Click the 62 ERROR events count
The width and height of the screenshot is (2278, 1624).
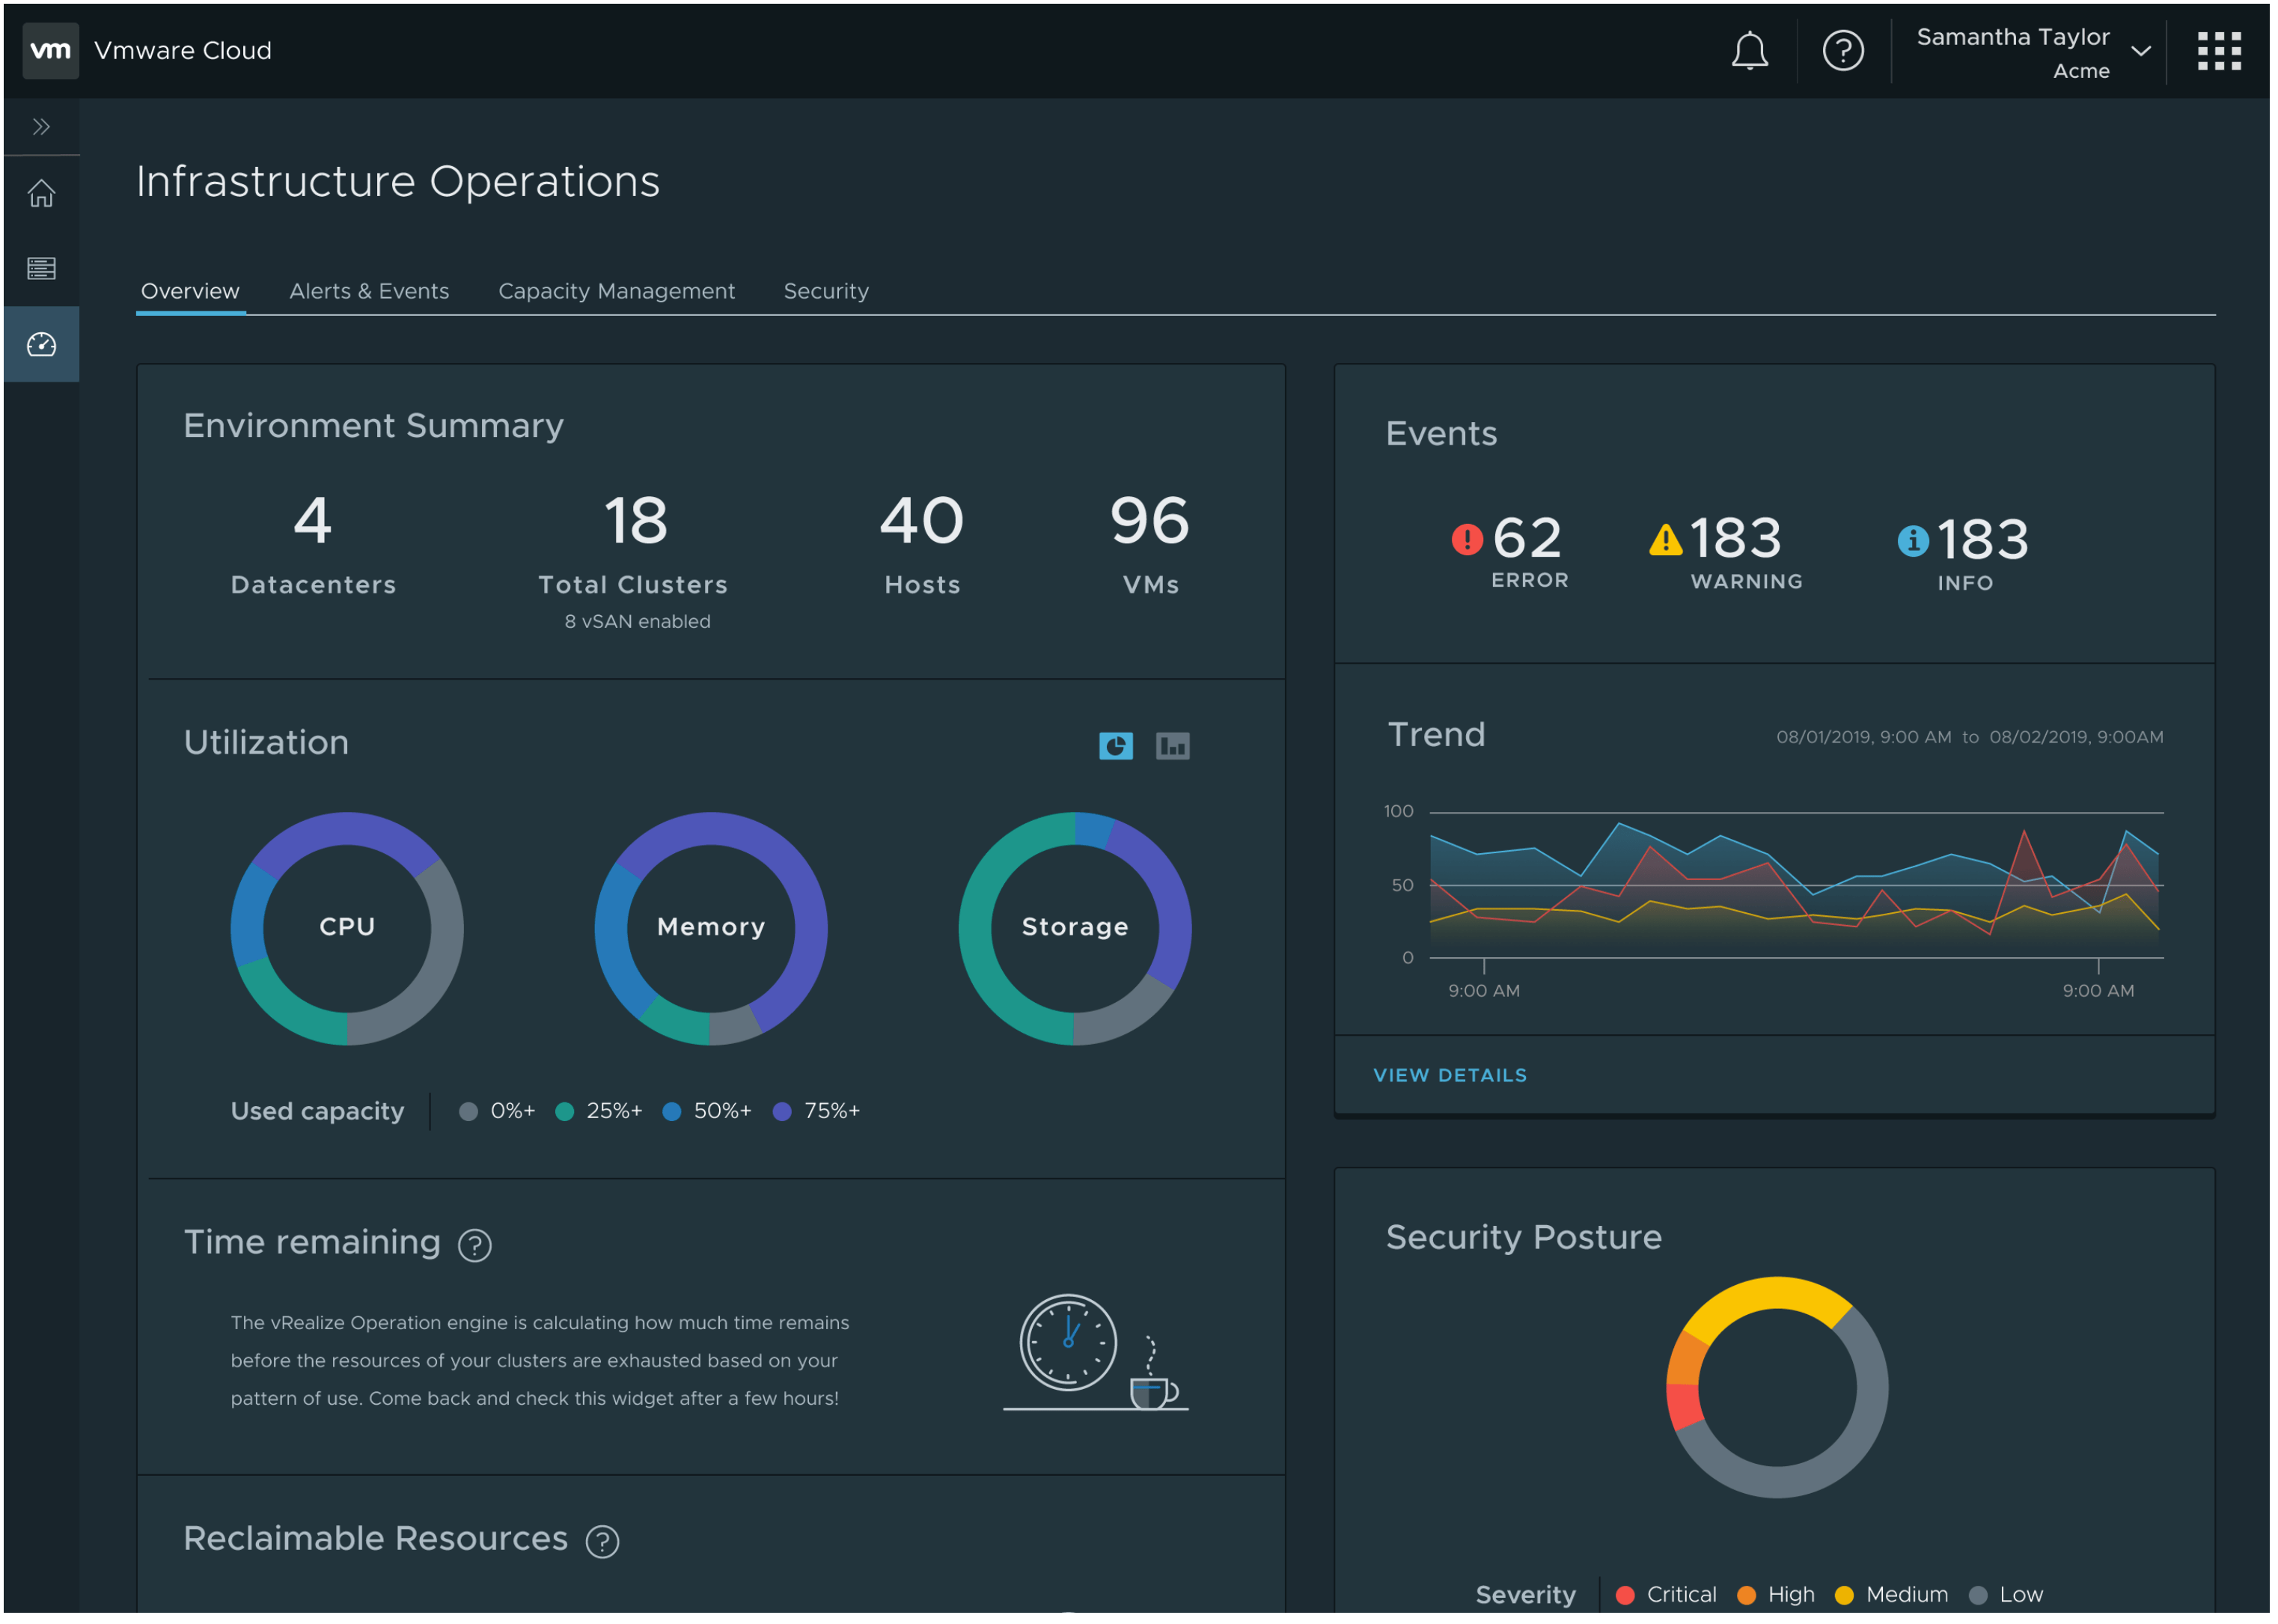tap(1526, 540)
